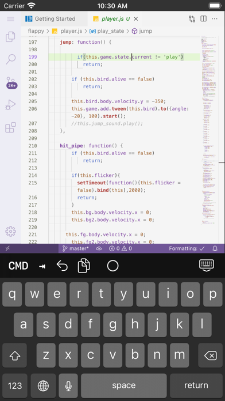Tap the space bar
Screen dimensions: 225x401
tap(124, 385)
